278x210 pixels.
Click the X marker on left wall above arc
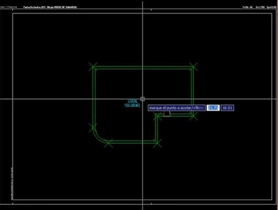93,127
